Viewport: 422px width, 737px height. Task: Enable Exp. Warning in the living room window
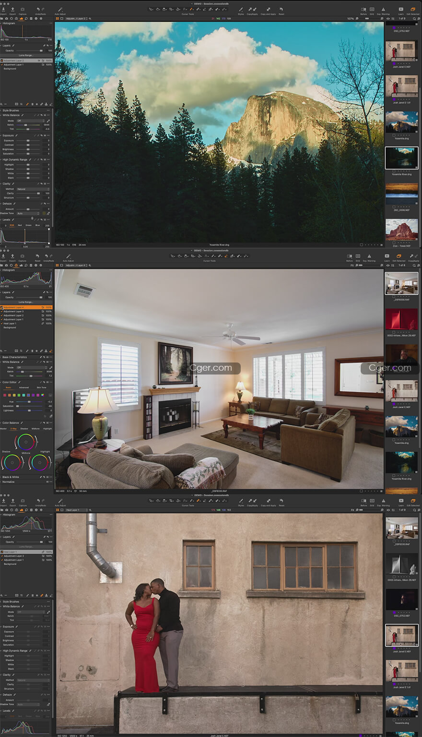[x=369, y=256]
